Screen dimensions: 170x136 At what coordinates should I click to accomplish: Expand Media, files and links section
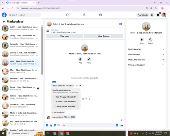tap(146, 60)
